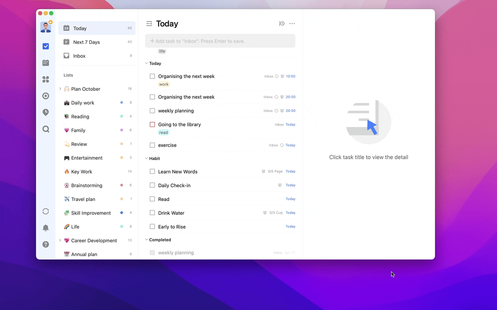The width and height of the screenshot is (497, 310).
Task: Collapse the Habit section
Action: (x=147, y=158)
